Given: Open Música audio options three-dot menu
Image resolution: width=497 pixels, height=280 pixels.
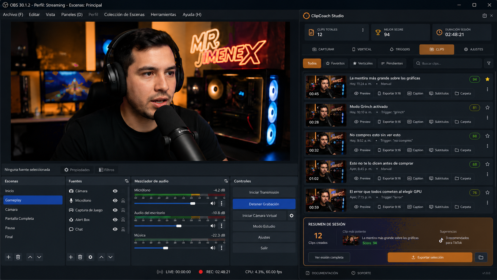Looking at the screenshot, I should (x=221, y=248).
